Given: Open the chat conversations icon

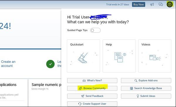Looking at the screenshot, I should point(161,4).
